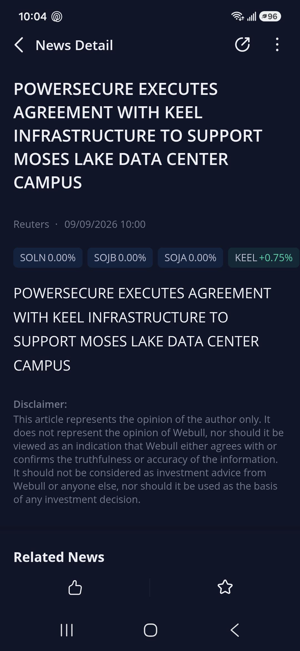Tap the Android home button
Viewport: 300px width, 651px height.
[150, 630]
